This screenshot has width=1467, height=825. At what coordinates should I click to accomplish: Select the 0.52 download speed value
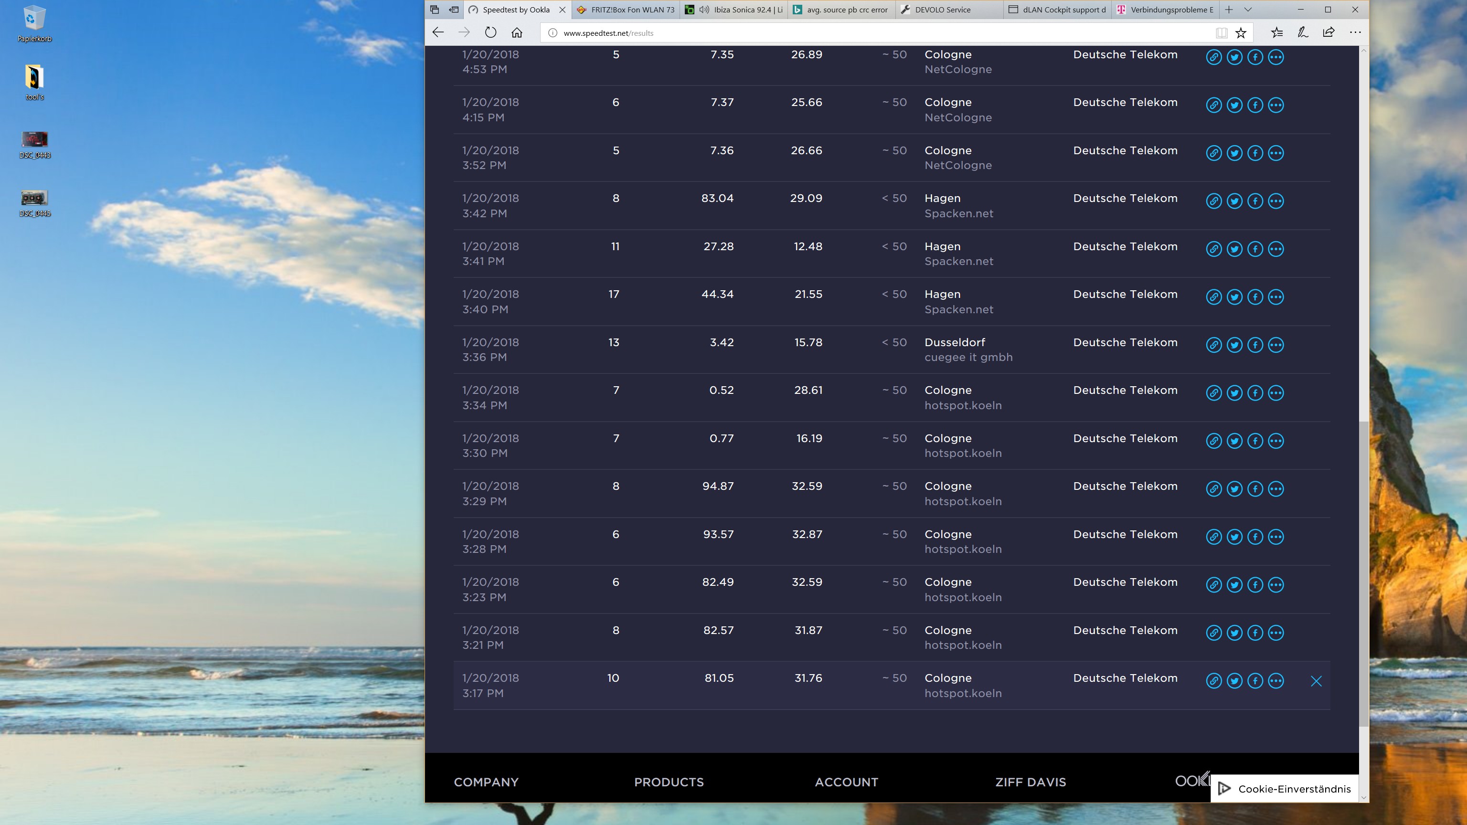(722, 390)
